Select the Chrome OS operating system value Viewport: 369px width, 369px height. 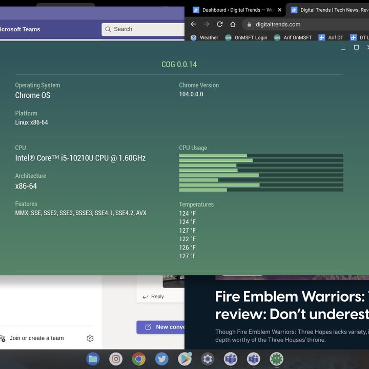point(33,95)
